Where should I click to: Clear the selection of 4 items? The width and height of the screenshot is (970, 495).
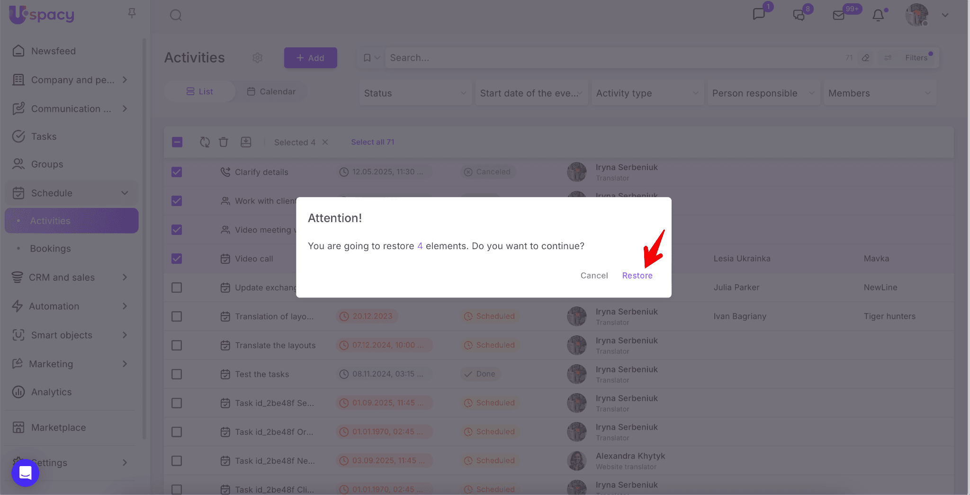point(325,142)
